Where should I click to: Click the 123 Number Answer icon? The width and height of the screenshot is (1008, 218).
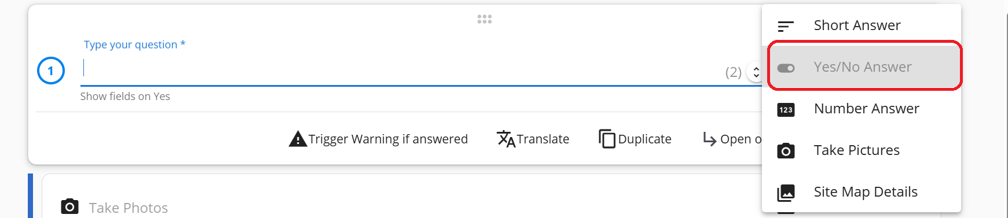tap(786, 109)
